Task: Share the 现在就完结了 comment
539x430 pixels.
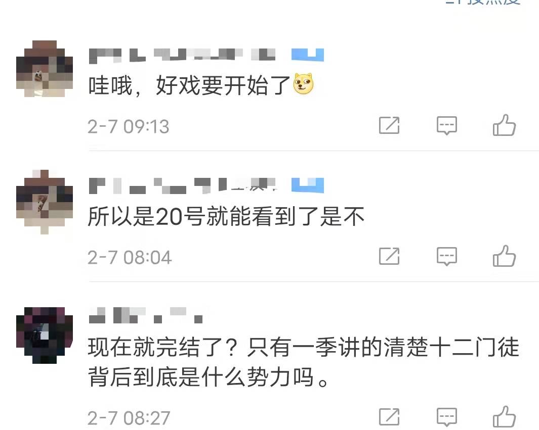Action: (x=389, y=417)
